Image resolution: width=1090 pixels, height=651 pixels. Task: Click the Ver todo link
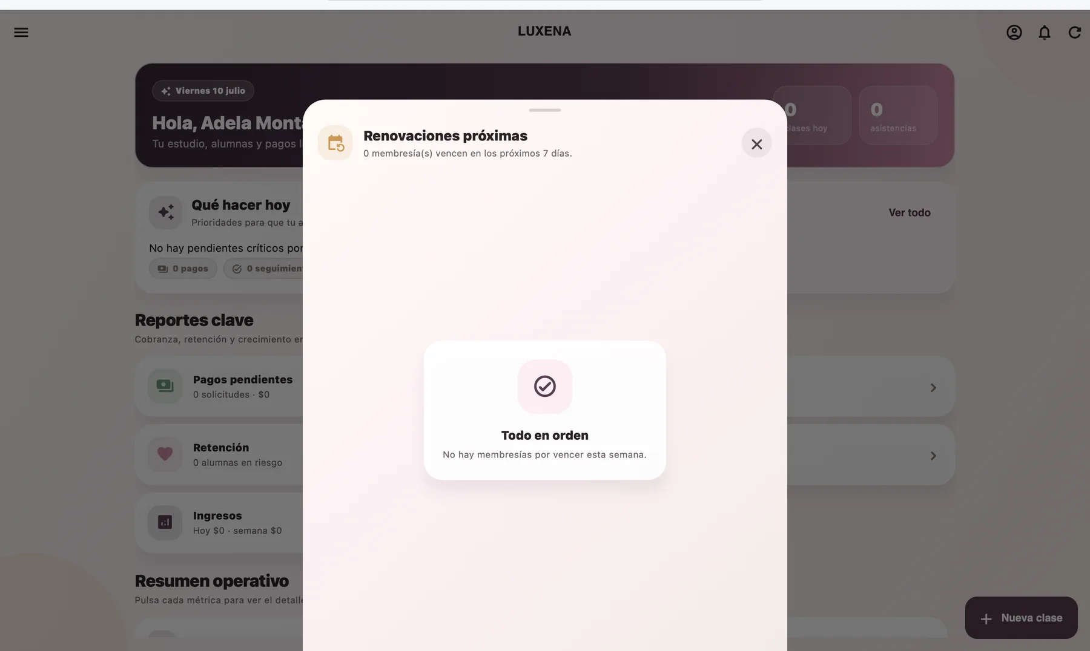pyautogui.click(x=910, y=212)
